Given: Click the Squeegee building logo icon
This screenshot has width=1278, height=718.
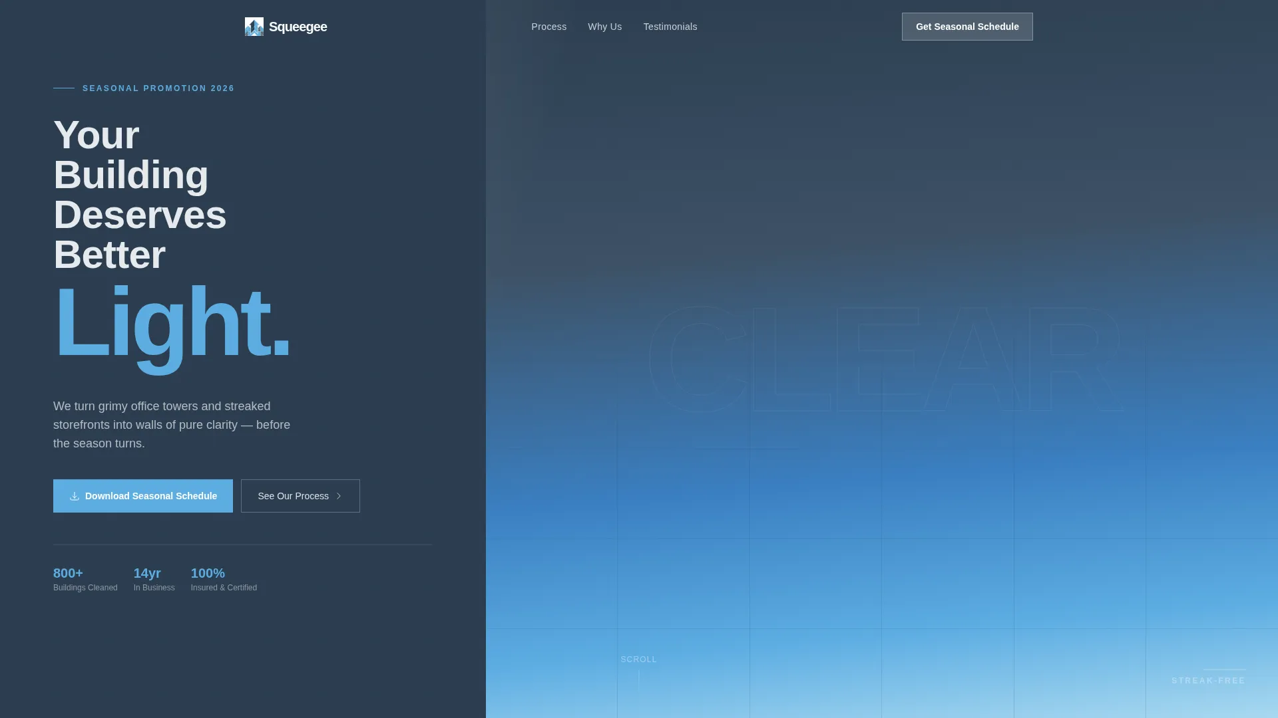Looking at the screenshot, I should coord(254,27).
